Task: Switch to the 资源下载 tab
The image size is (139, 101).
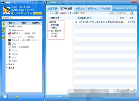Action: (x=52, y=9)
